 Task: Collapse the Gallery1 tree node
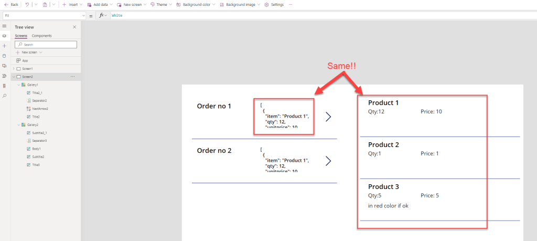pyautogui.click(x=18, y=85)
